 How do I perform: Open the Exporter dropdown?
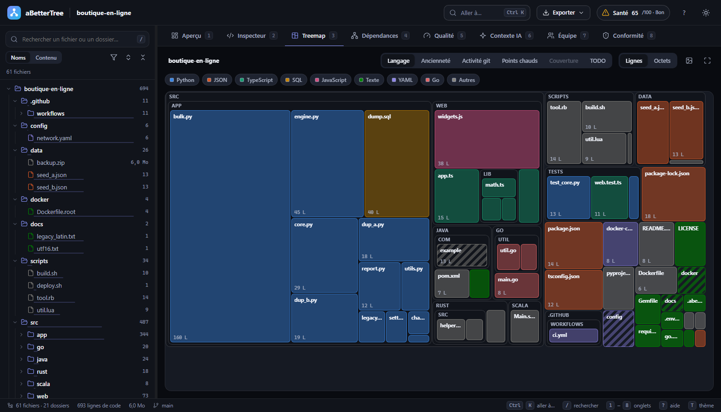(564, 13)
